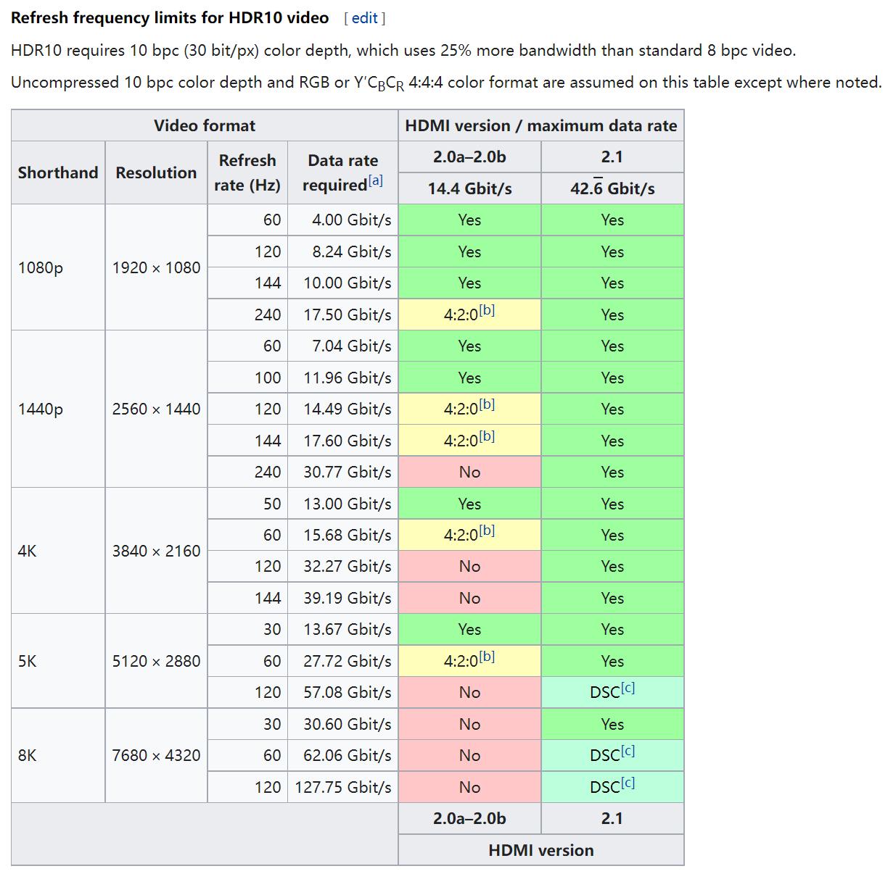Click the '2.0a–2.0b' cell in the table footer
Image resolution: width=888 pixels, height=874 pixels.
coord(470,818)
